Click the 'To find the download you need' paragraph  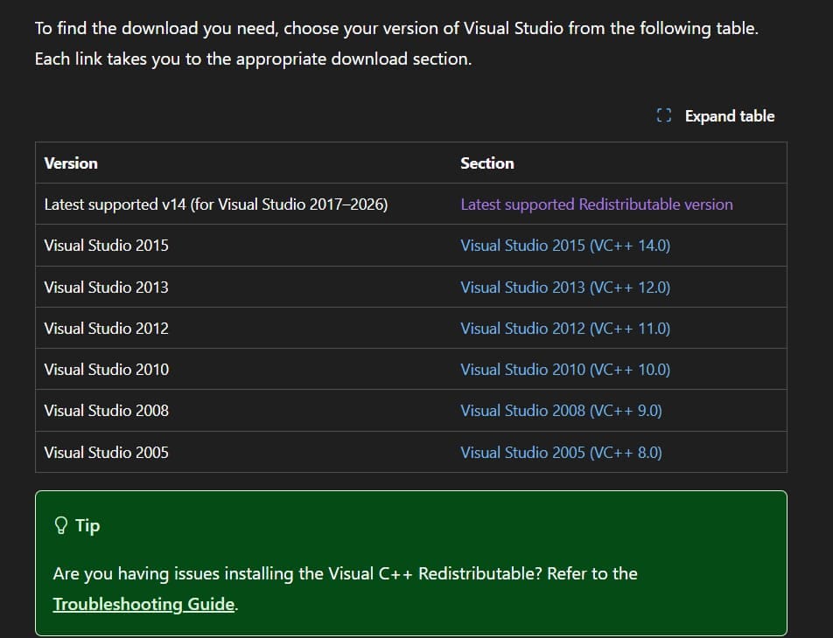396,43
